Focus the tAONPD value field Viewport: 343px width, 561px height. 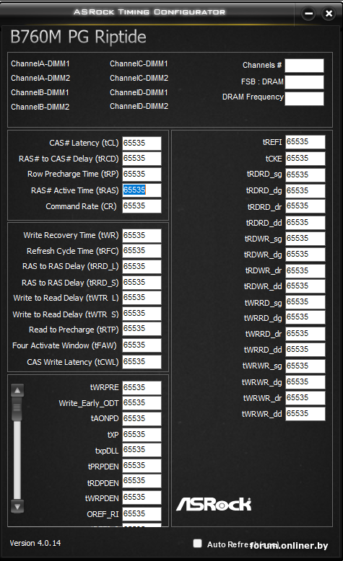tap(142, 419)
